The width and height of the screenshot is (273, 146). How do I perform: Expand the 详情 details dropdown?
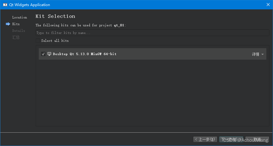click(258, 54)
